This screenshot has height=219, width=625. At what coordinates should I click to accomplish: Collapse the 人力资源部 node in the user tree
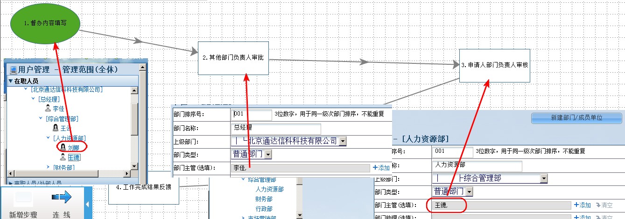pos(48,138)
